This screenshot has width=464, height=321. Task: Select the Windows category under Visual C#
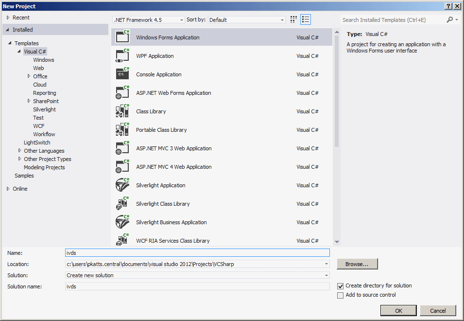coord(44,60)
